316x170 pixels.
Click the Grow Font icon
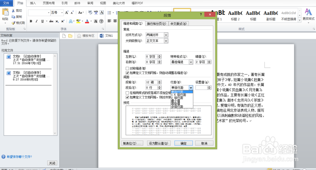[x=67, y=13]
